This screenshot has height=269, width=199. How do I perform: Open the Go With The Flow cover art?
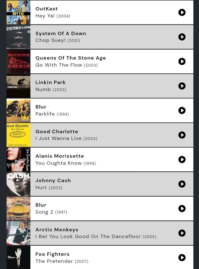point(18,61)
